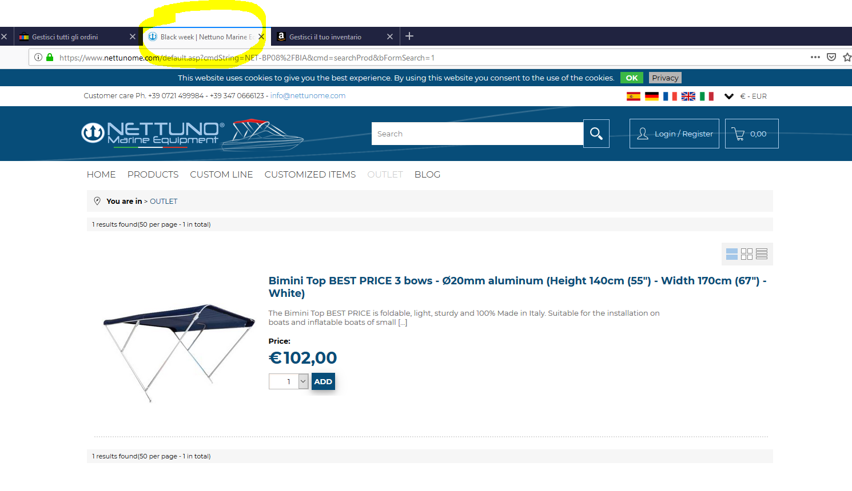
Task: Open the PRODUCTS menu
Action: pos(153,175)
